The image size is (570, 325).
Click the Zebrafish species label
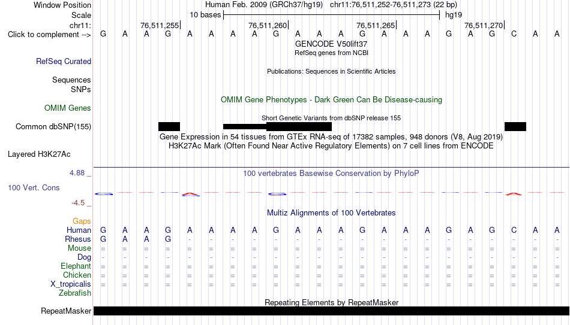(75, 293)
